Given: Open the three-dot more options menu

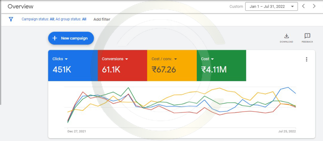Looking at the screenshot, I should click(306, 59).
